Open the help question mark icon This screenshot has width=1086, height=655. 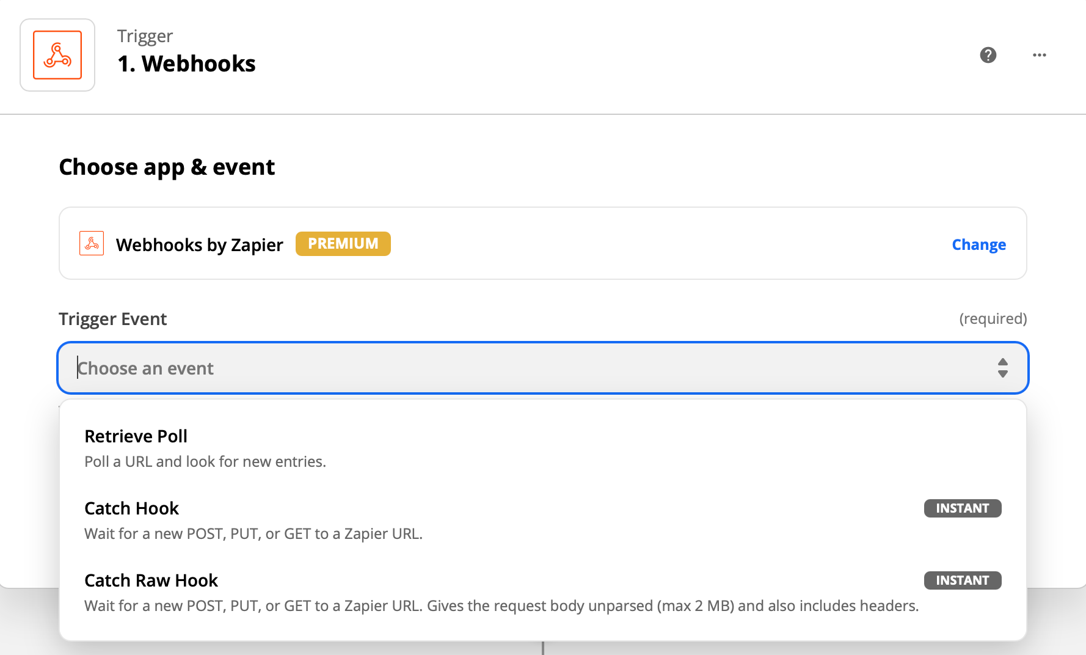[988, 55]
